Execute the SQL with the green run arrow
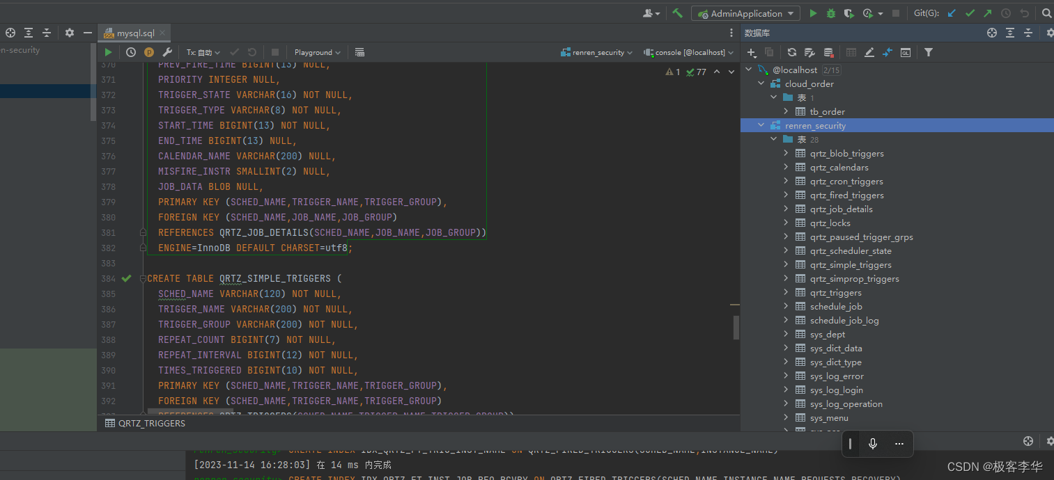The image size is (1054, 480). pos(108,52)
